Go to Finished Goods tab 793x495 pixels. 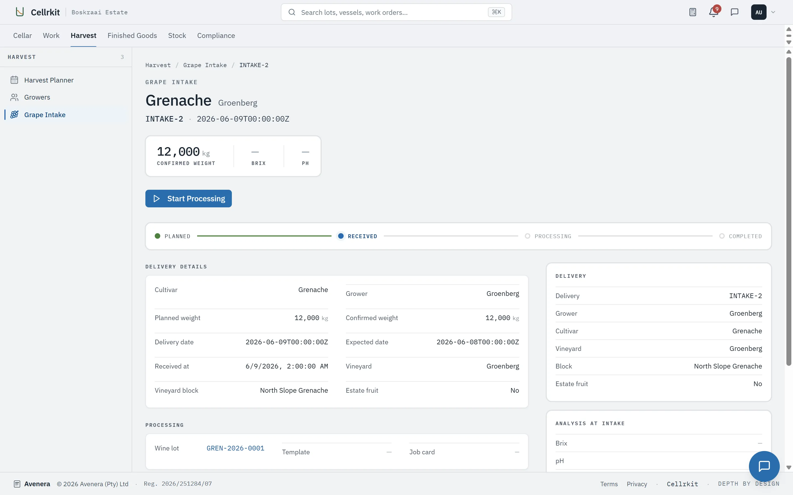pyautogui.click(x=132, y=35)
